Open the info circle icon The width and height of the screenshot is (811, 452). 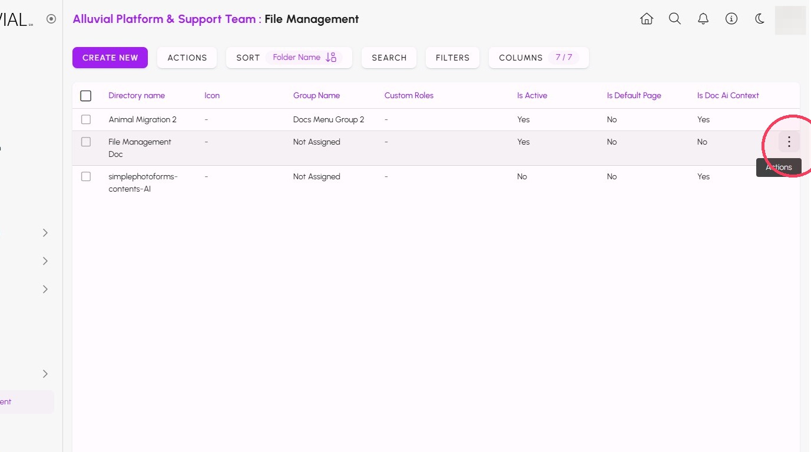(x=731, y=19)
